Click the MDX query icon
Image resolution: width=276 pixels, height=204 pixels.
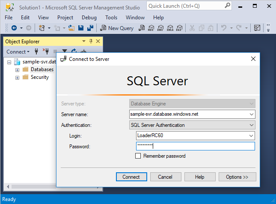(x=151, y=28)
